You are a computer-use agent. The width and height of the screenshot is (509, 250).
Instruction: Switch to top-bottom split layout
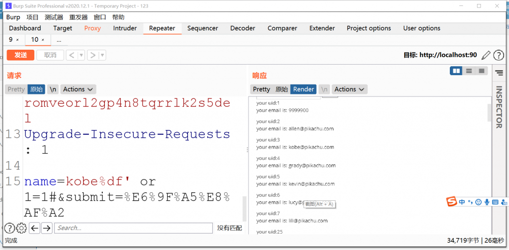pos(469,71)
